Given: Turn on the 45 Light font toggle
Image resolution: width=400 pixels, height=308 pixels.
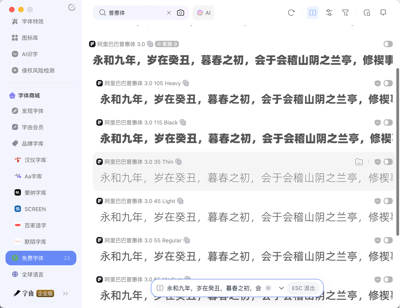Looking at the screenshot, I should [388, 201].
